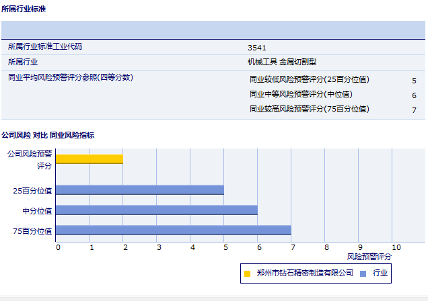Viewport: 428px width, 301px height.
Task: Click the 公司风险 对比 同业风险指标 heading
Action: 48,135
